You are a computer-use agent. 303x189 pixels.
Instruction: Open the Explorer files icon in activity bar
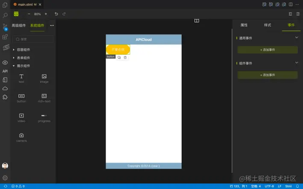pos(5,5)
